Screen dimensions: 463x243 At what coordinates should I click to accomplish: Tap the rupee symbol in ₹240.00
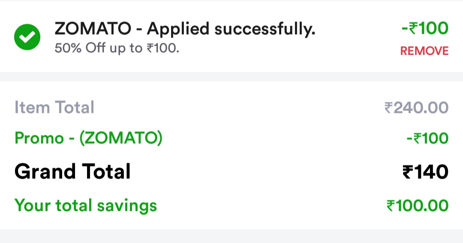tap(389, 108)
